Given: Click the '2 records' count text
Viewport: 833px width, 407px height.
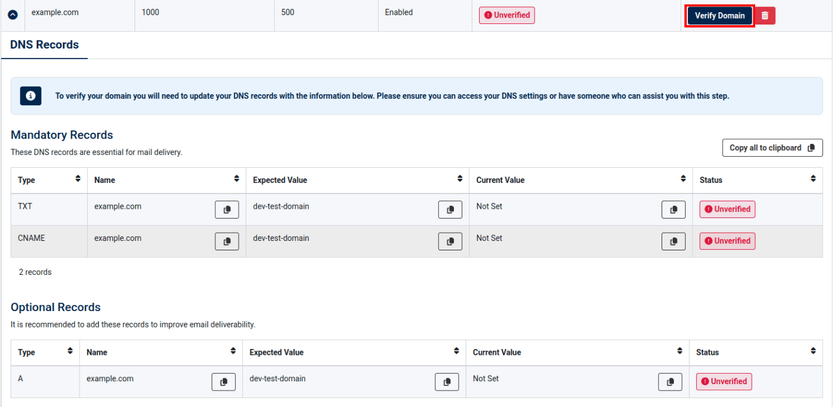Looking at the screenshot, I should click(35, 272).
